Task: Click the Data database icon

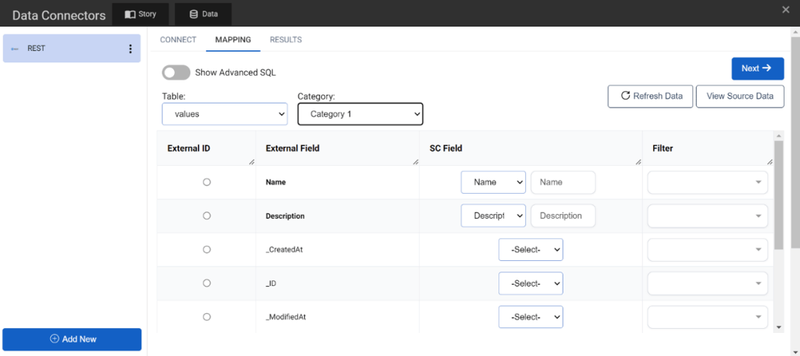Action: (x=194, y=14)
